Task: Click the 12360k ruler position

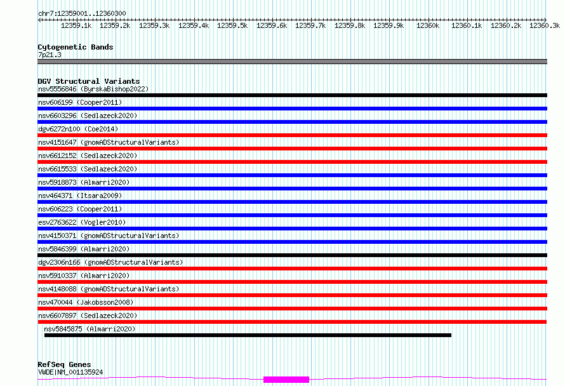Action: point(428,25)
